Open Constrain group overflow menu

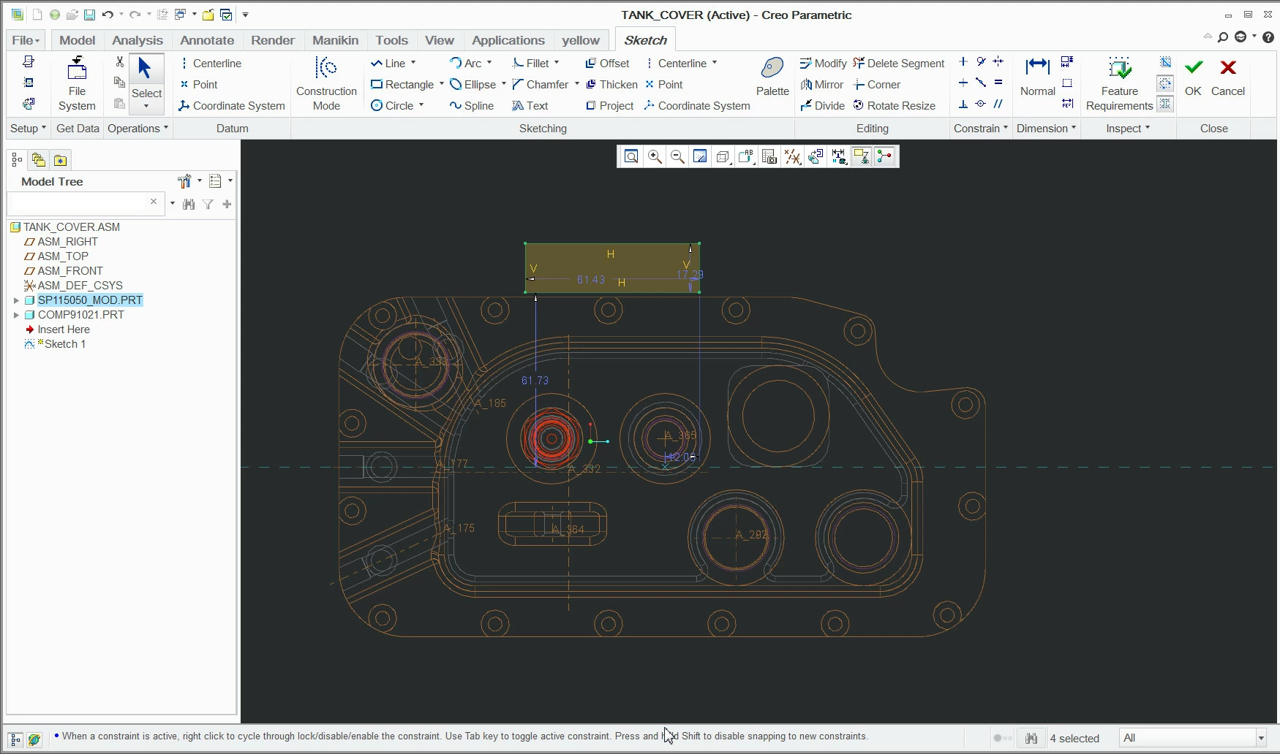click(981, 129)
